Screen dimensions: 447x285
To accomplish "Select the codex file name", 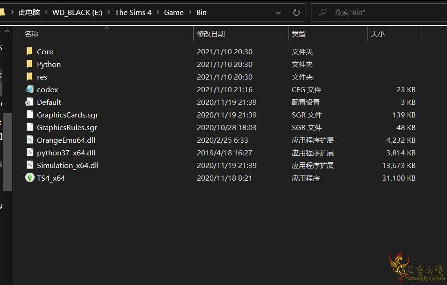I will pyautogui.click(x=47, y=89).
